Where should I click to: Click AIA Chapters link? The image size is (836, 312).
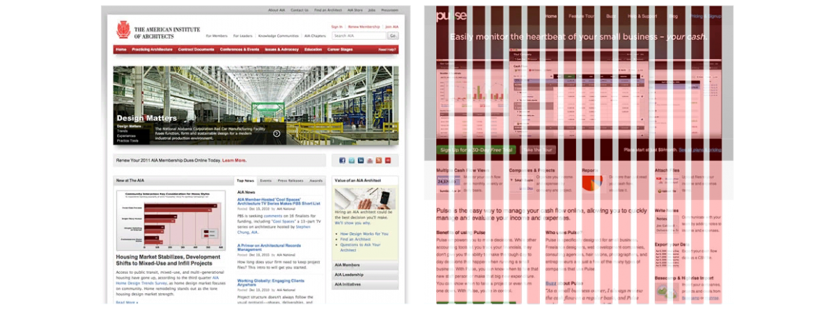point(316,35)
